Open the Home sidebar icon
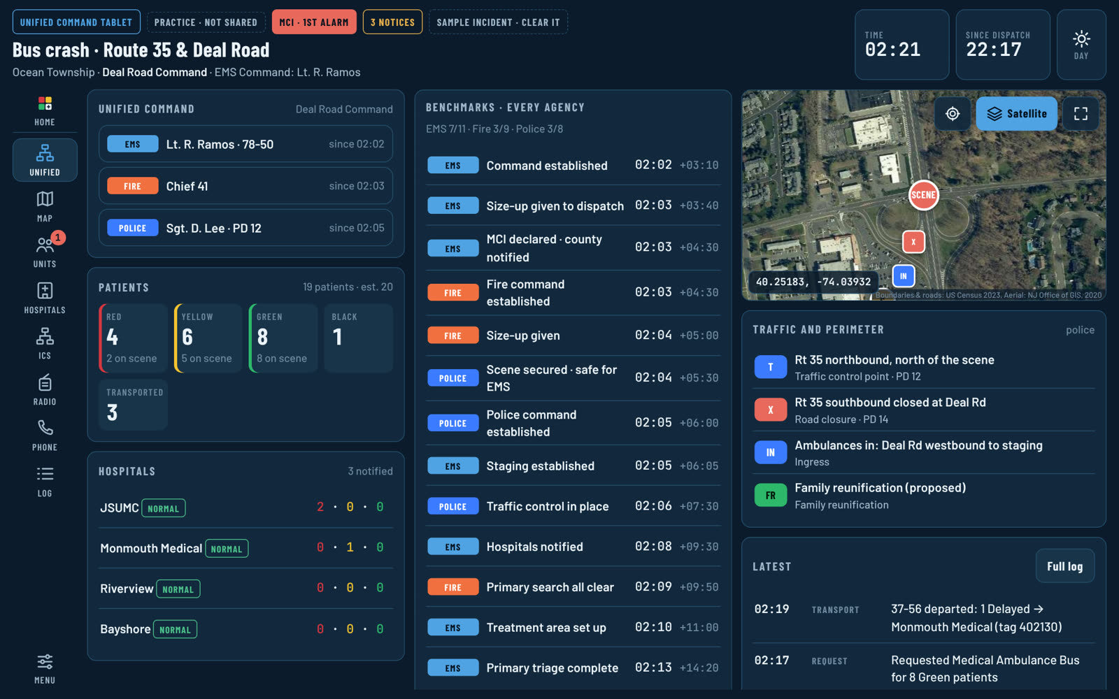The image size is (1119, 699). (45, 112)
